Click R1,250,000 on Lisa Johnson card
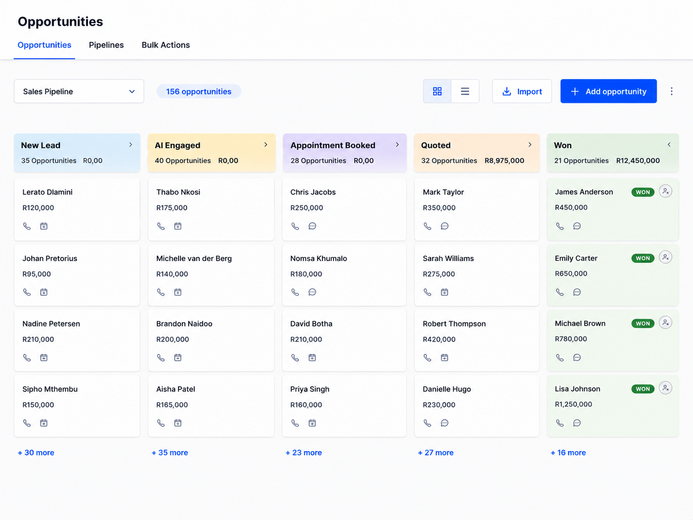The width and height of the screenshot is (693, 520). point(573,404)
